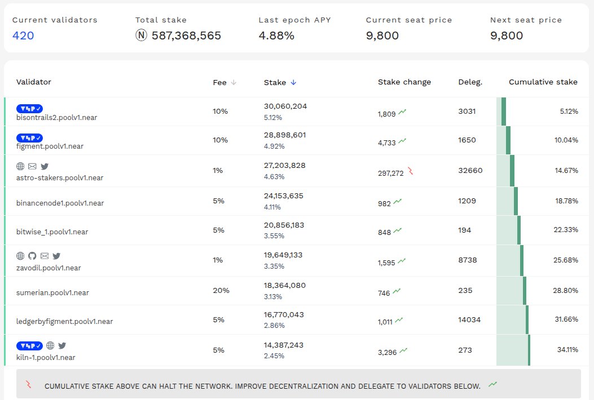Open zavodil Twitter bird icon
Screen dimensions: 594x400
coord(56,256)
